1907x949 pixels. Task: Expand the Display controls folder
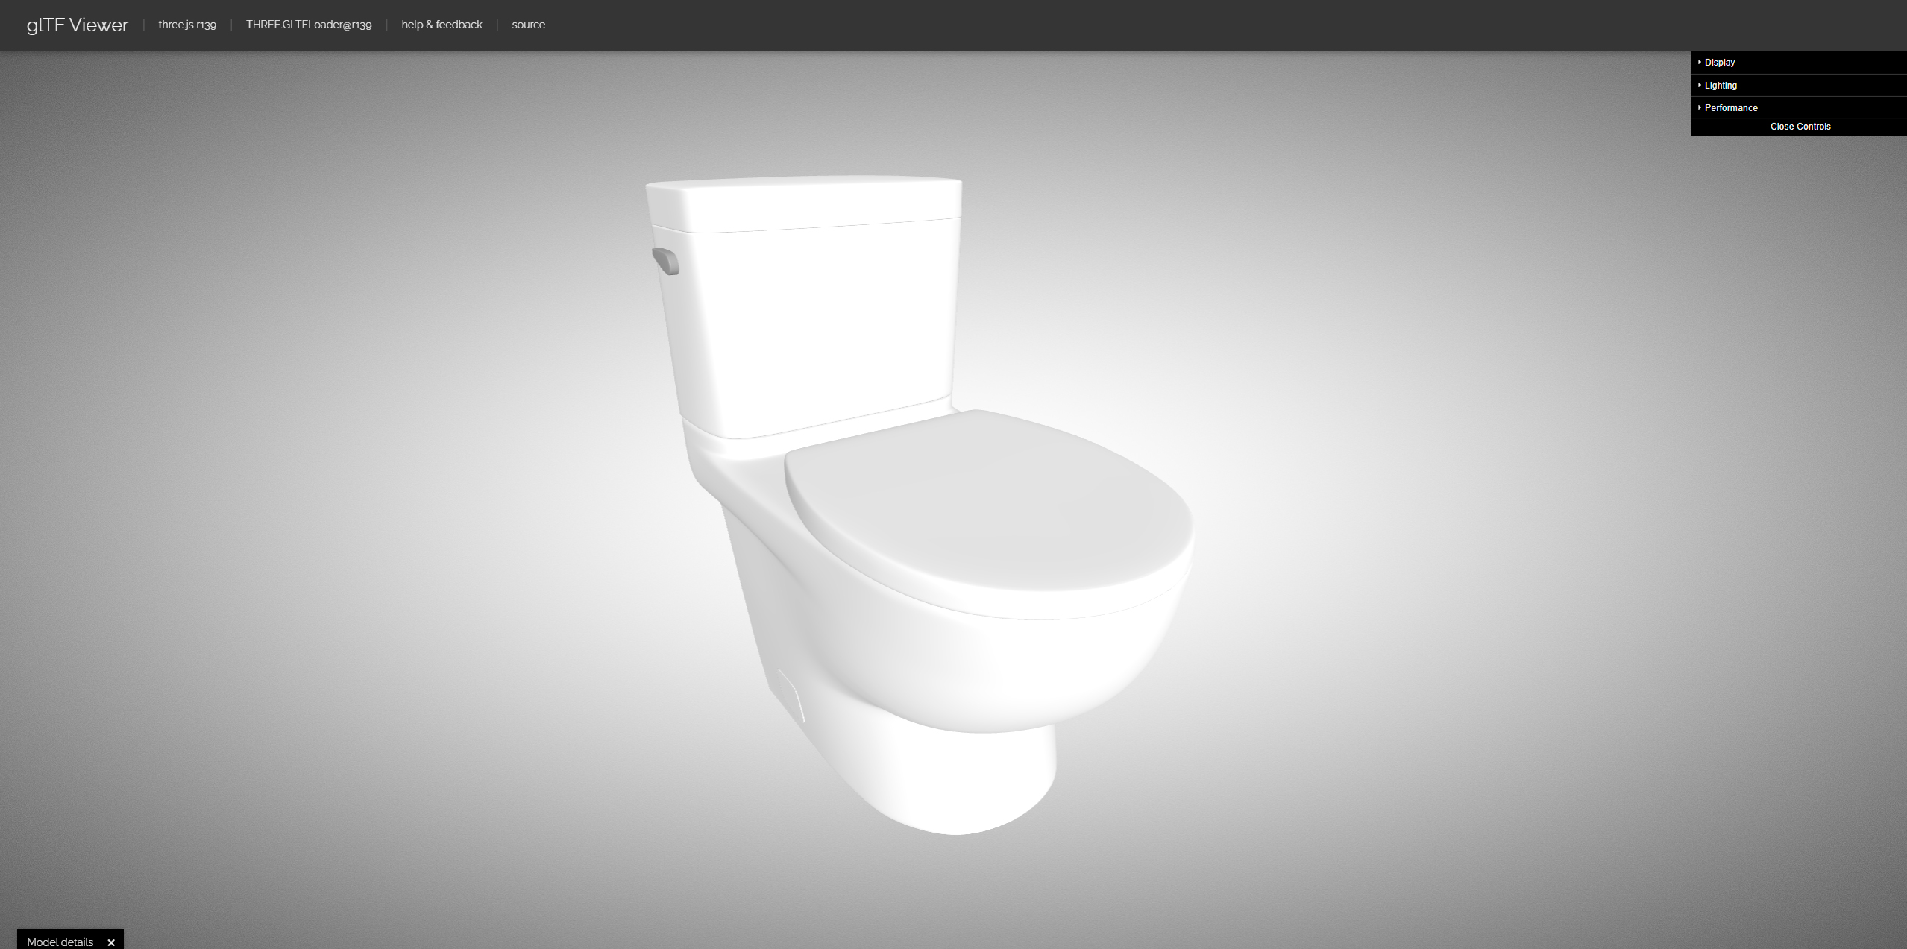1720,63
